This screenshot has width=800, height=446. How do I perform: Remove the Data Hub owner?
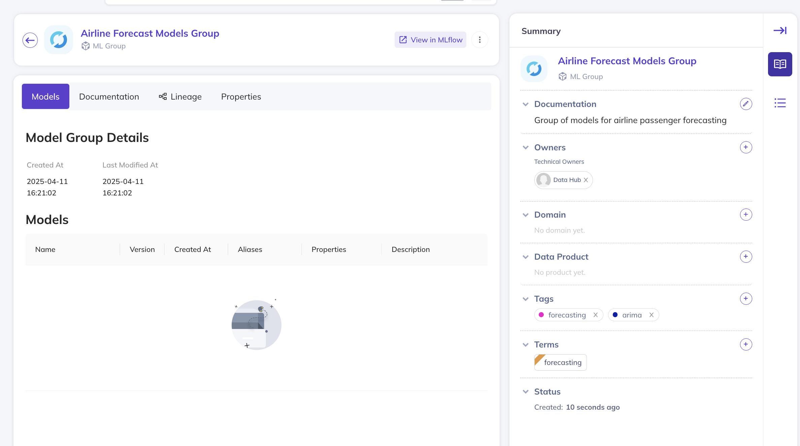(x=586, y=180)
